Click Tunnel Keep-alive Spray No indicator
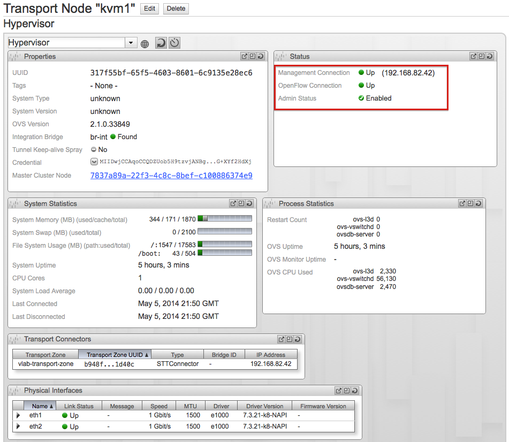The width and height of the screenshot is (509, 442). pyautogui.click(x=94, y=150)
